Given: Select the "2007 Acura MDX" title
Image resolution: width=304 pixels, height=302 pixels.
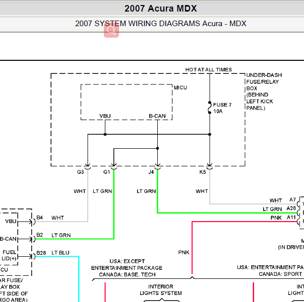Looking at the screenshot, I should pos(160,9).
